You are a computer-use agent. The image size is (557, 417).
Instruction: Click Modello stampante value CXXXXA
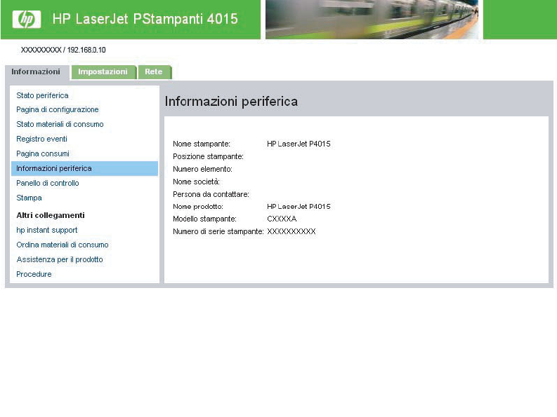pyautogui.click(x=282, y=219)
